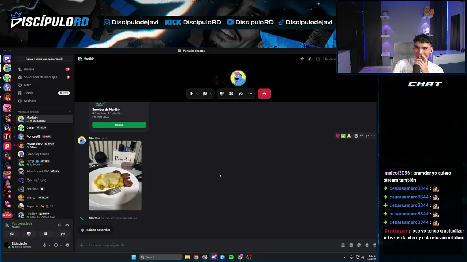React with praying hands emoji
Screen dimensions: 467x262
349,136
